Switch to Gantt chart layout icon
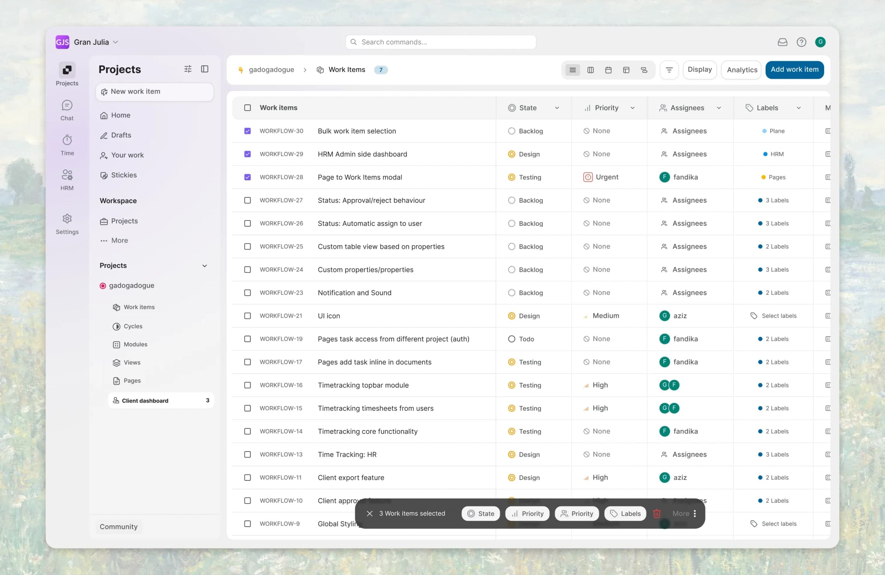The image size is (885, 575). pos(644,70)
